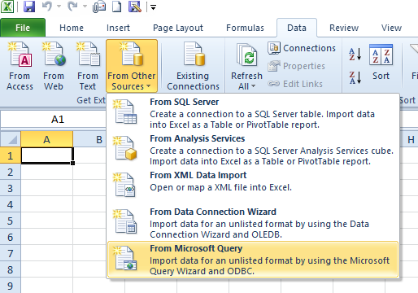This screenshot has height=293, width=418.
Task: Select row 8 header
Action: [11, 269]
